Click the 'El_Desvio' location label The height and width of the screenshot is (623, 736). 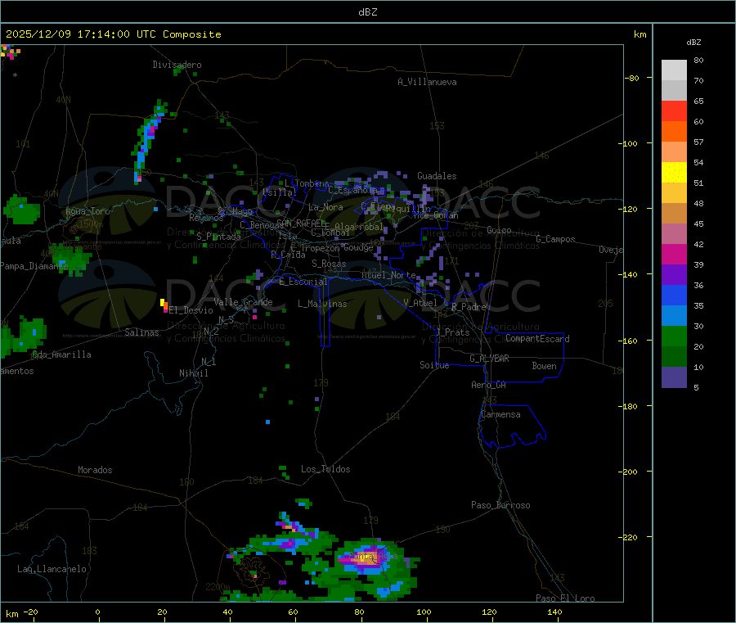(x=191, y=310)
